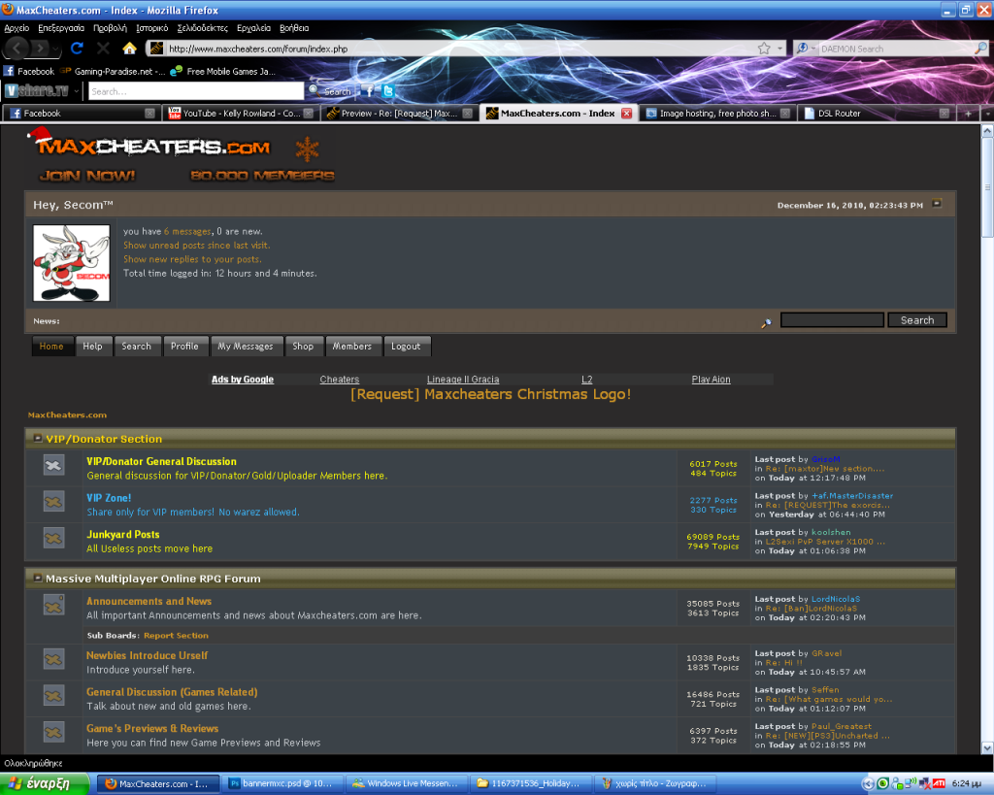Bookmark this page with the star icon
The height and width of the screenshot is (795, 994).
coord(765,48)
